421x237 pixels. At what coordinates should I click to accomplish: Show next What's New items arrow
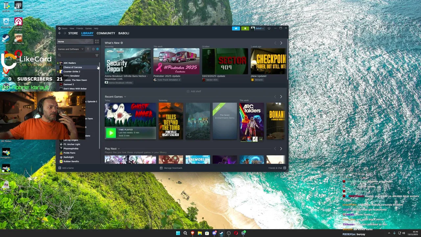pyautogui.click(x=281, y=43)
